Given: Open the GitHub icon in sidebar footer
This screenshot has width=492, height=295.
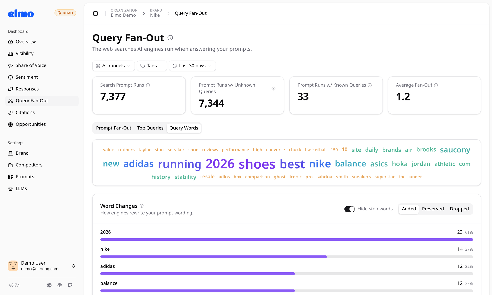Looking at the screenshot, I should click(x=70, y=285).
